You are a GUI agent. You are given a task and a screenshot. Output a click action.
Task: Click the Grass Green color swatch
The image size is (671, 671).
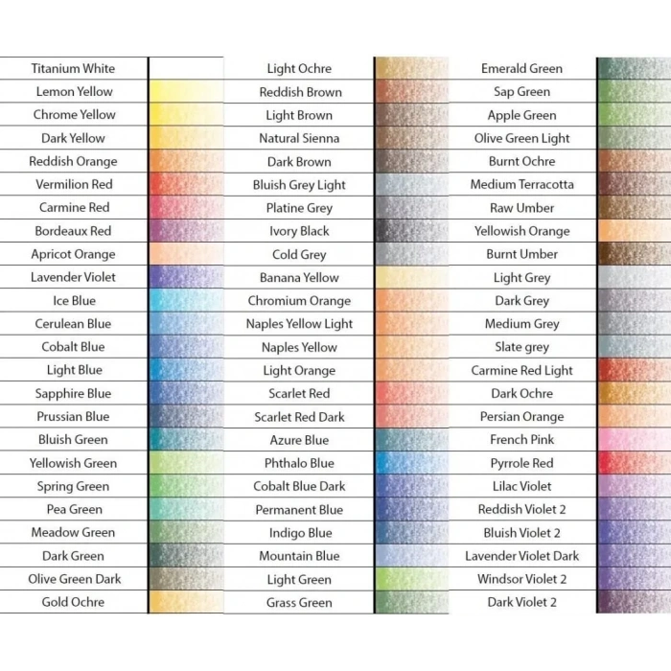[411, 603]
